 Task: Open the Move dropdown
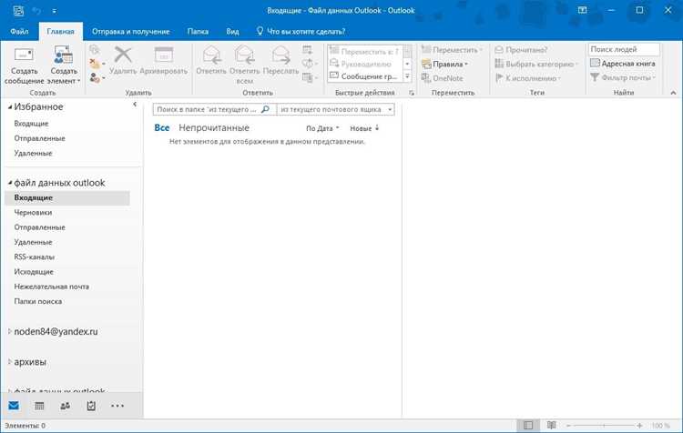[452, 50]
